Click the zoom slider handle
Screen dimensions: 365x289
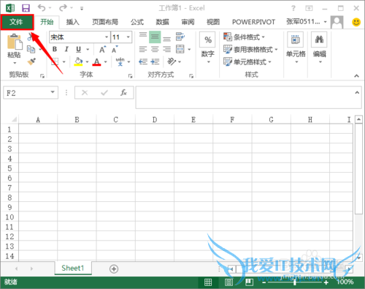point(295,282)
